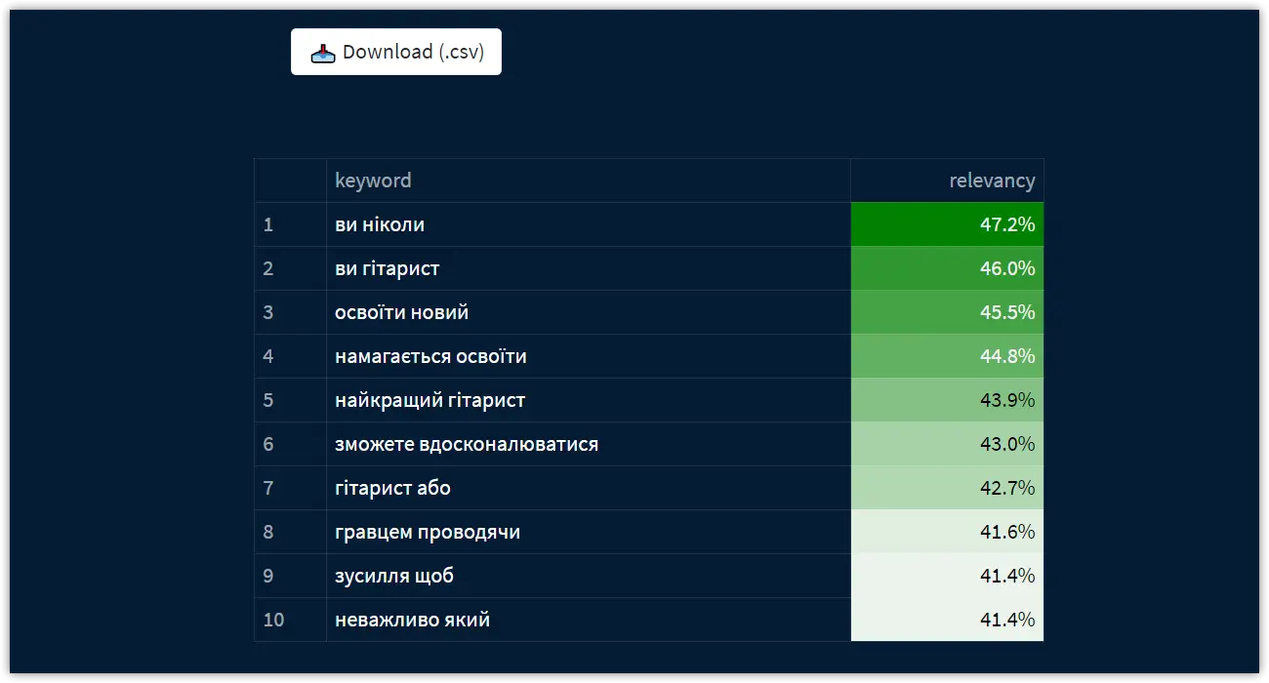This screenshot has width=1269, height=683.
Task: Select keyword cell 'ви ніколи'
Action: [x=589, y=224]
